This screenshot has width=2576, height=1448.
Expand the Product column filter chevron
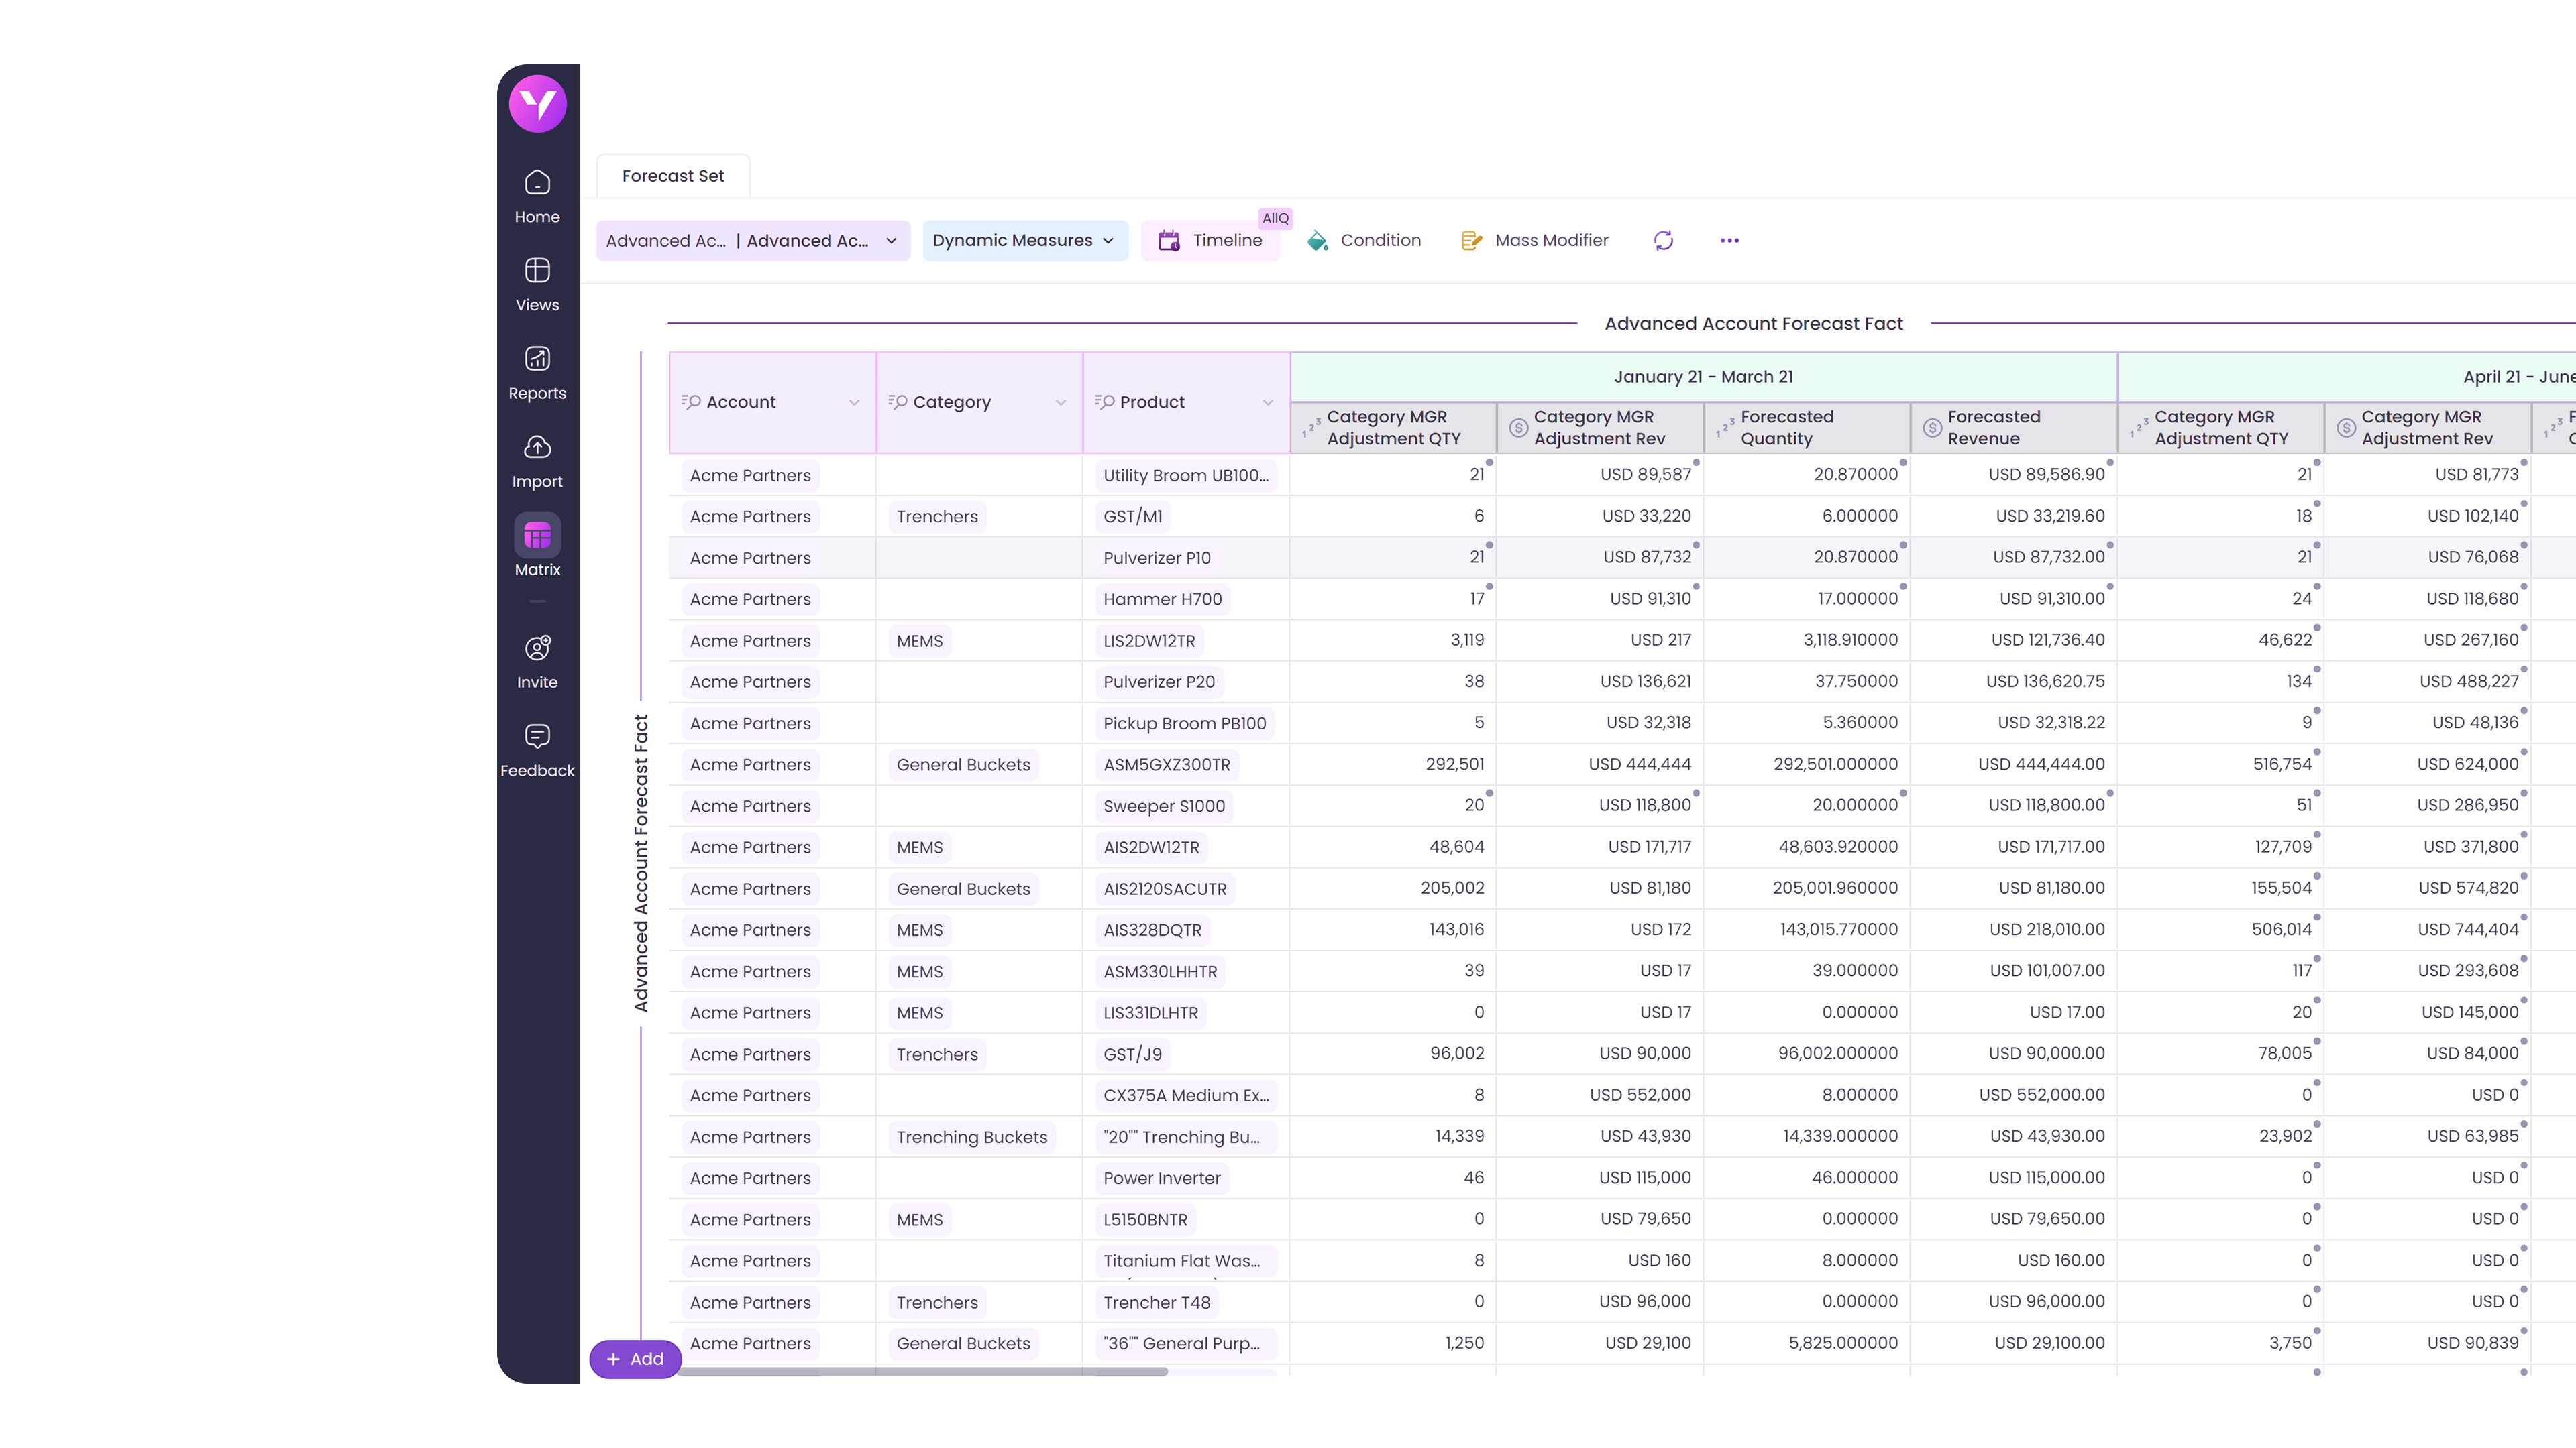point(1267,403)
